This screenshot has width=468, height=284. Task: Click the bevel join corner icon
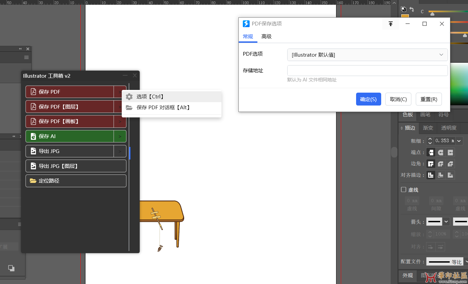450,164
